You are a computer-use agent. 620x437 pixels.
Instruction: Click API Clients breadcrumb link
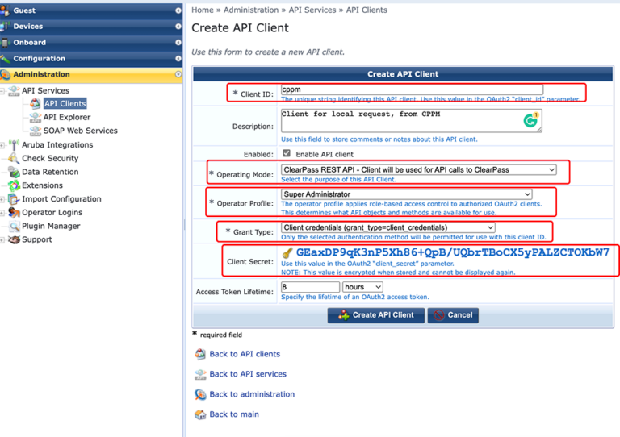(367, 10)
